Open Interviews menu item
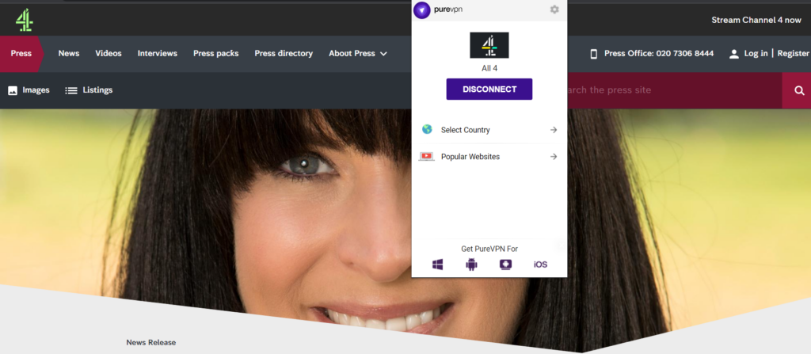811x354 pixels. point(158,53)
